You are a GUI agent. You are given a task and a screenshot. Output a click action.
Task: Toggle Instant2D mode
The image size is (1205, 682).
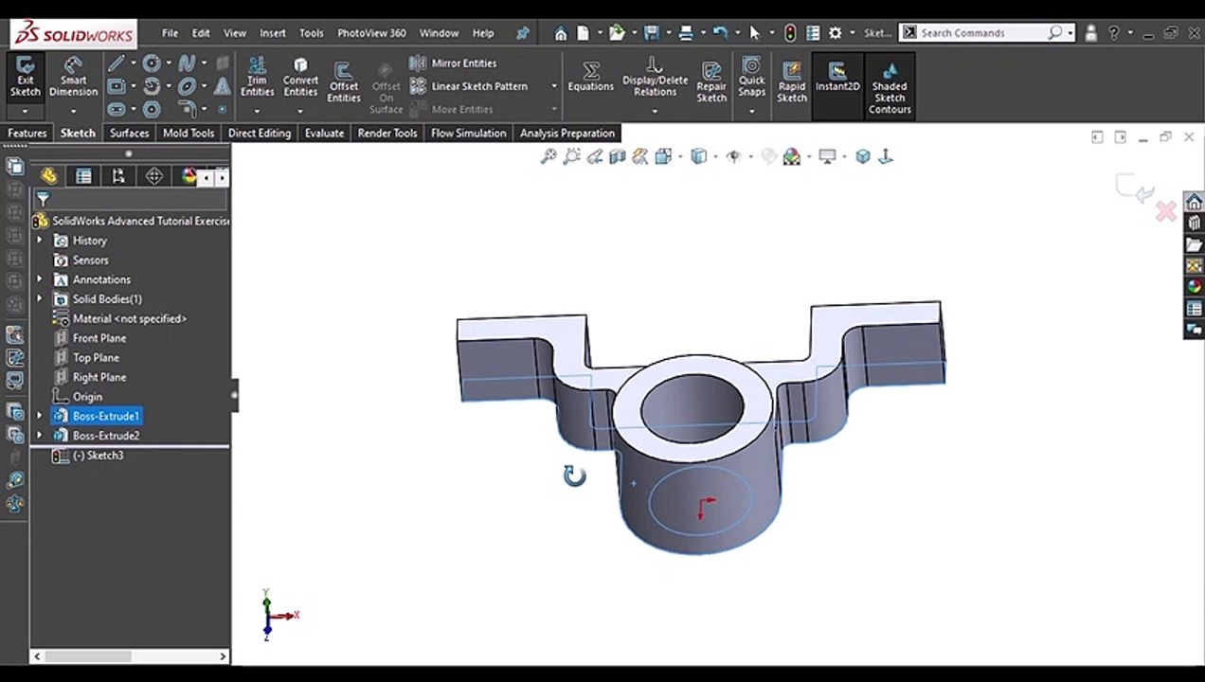click(837, 77)
